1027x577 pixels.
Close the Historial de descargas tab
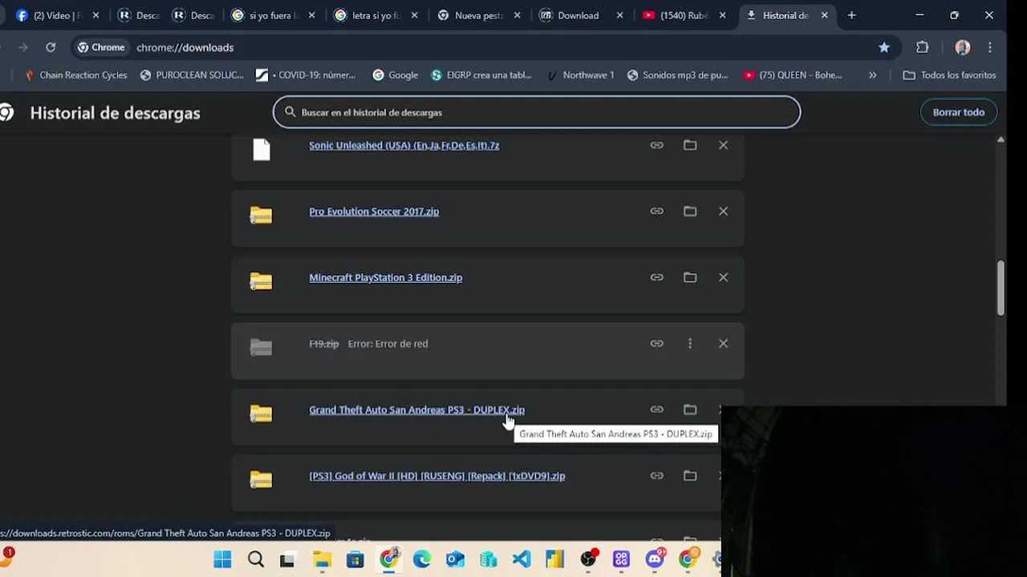[824, 15]
